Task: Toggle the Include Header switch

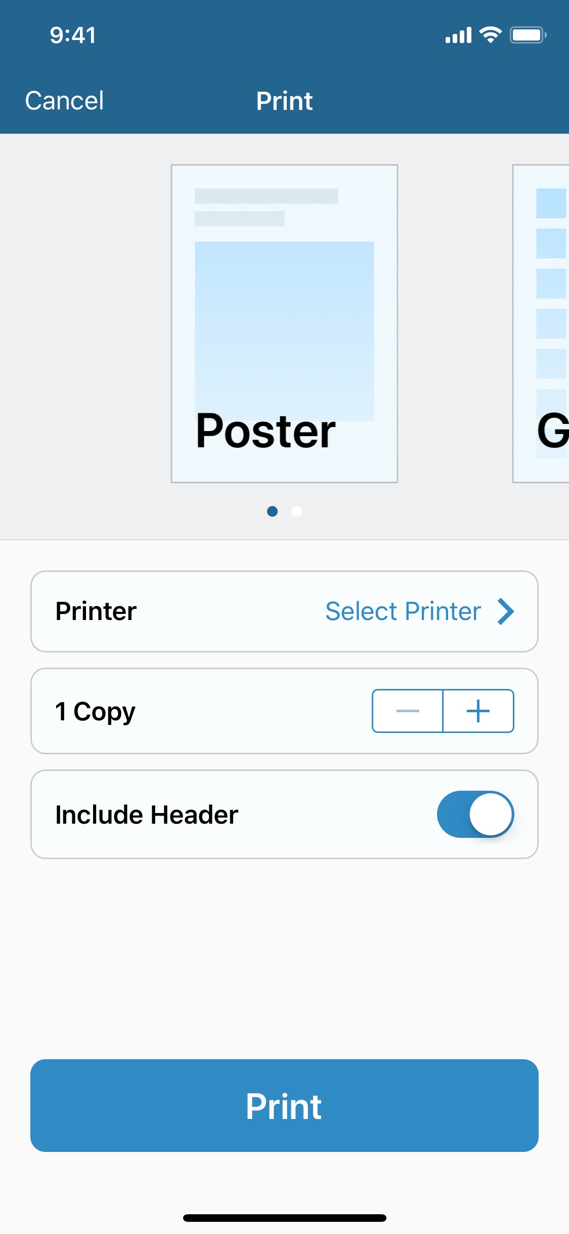Action: (475, 814)
